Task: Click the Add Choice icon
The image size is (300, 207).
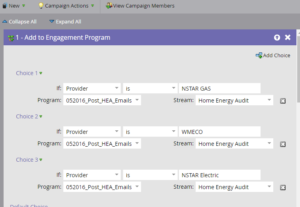Action: coord(259,56)
